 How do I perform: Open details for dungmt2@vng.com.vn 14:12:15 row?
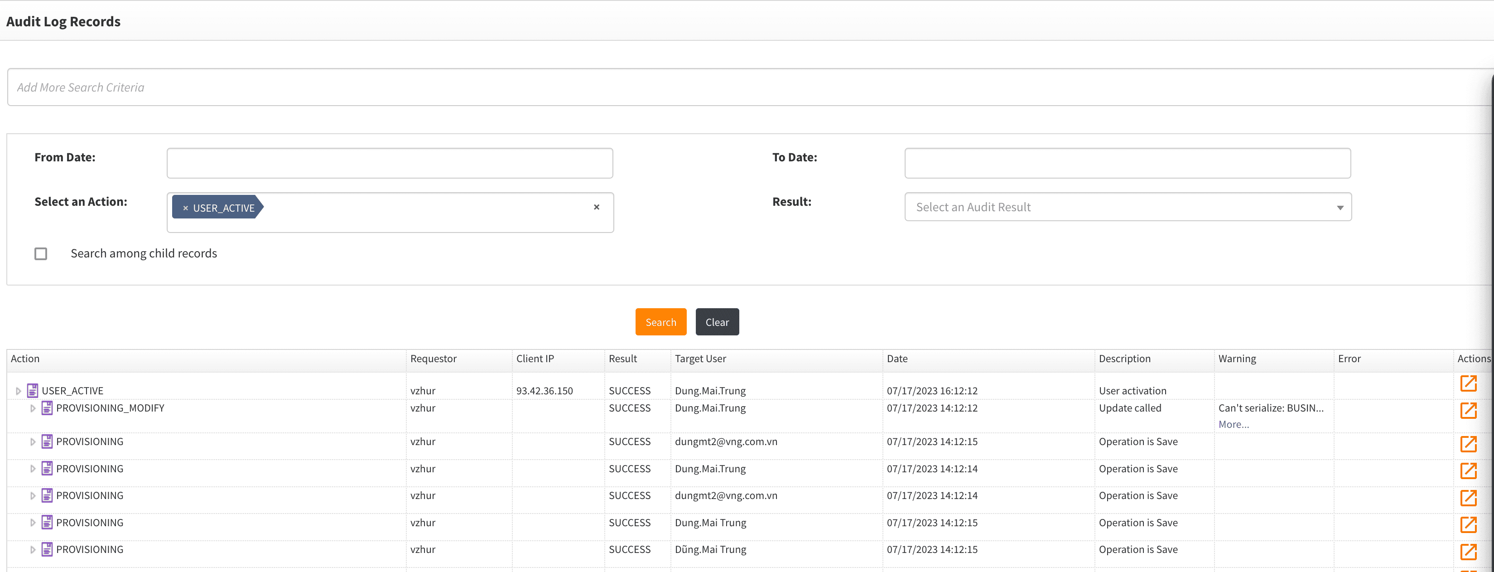(1468, 444)
